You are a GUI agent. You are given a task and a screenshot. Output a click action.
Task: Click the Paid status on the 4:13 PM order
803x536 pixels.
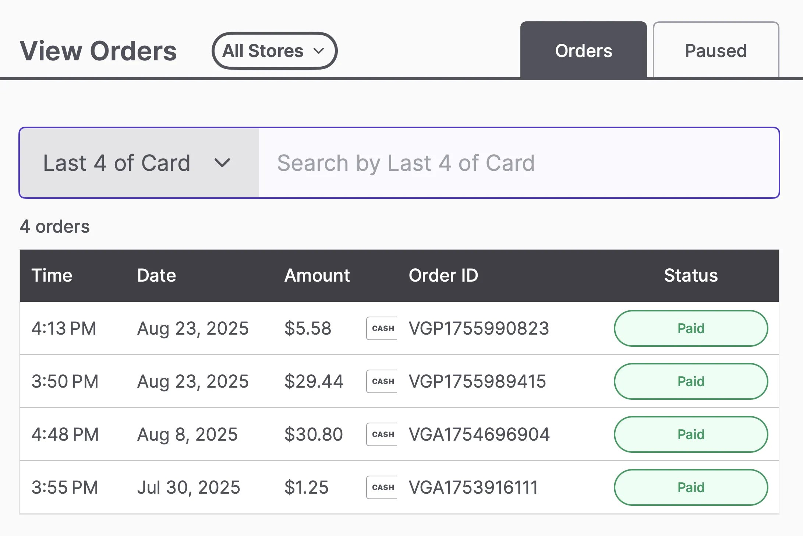(691, 328)
